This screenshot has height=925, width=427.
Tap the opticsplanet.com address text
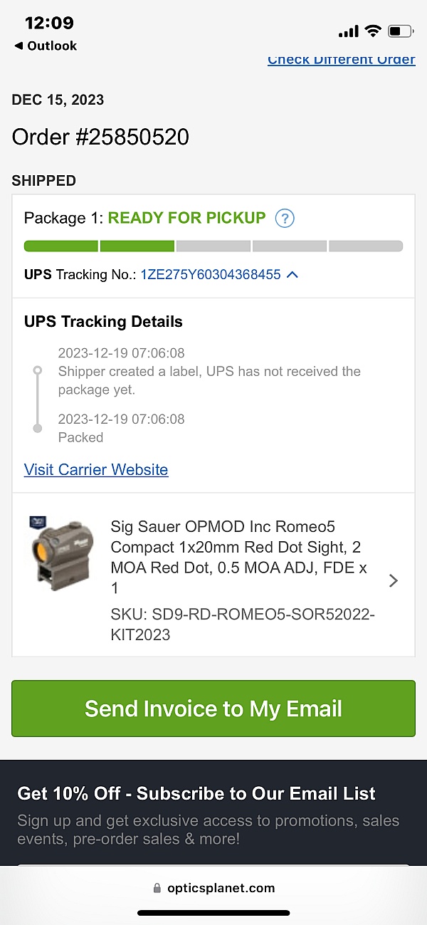coord(221,888)
